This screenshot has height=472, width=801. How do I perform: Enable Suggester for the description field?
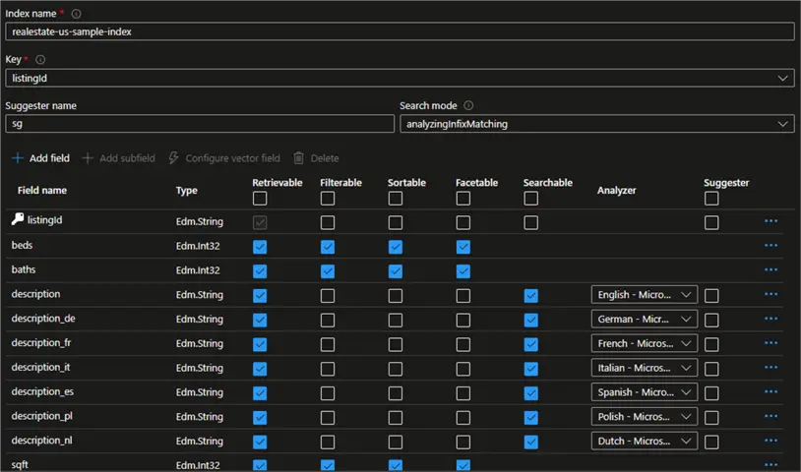[x=711, y=295]
